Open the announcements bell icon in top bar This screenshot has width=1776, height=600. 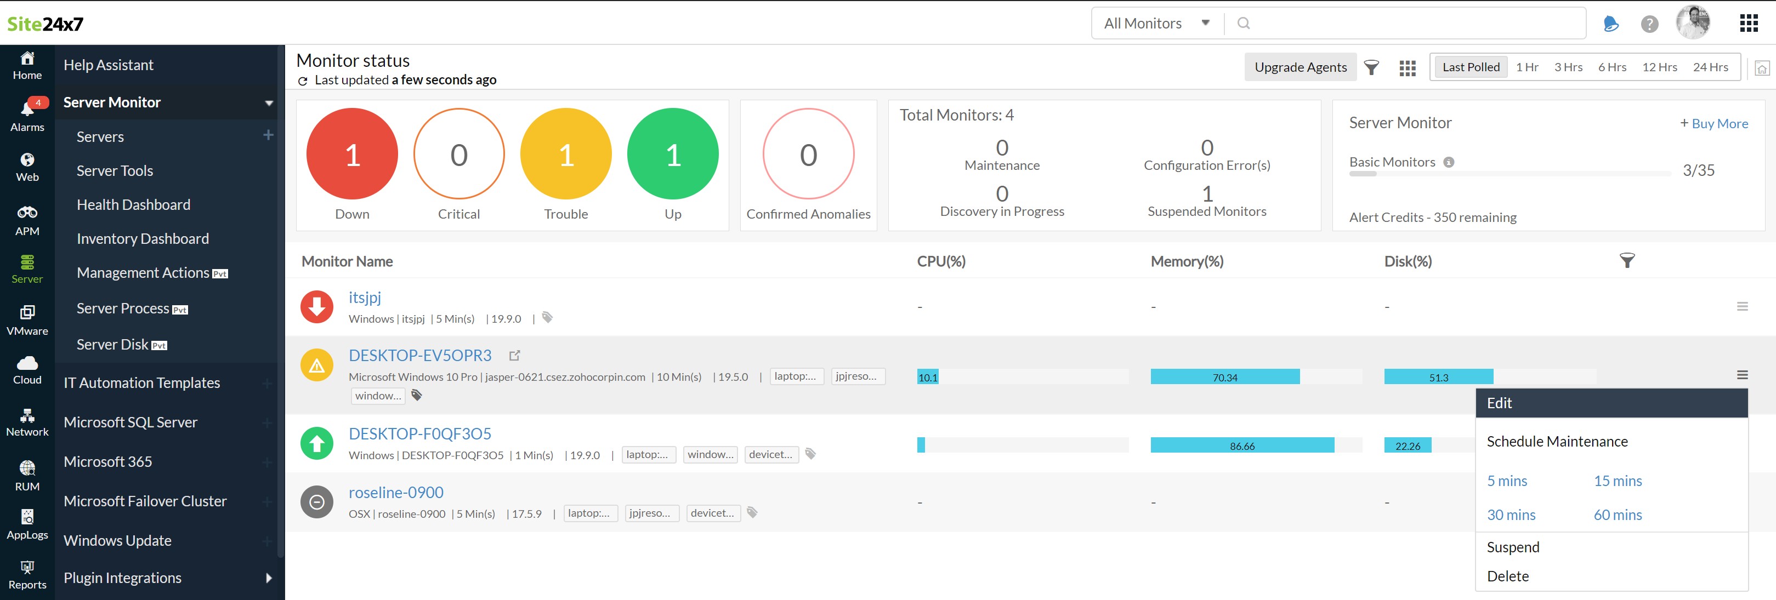[1610, 24]
